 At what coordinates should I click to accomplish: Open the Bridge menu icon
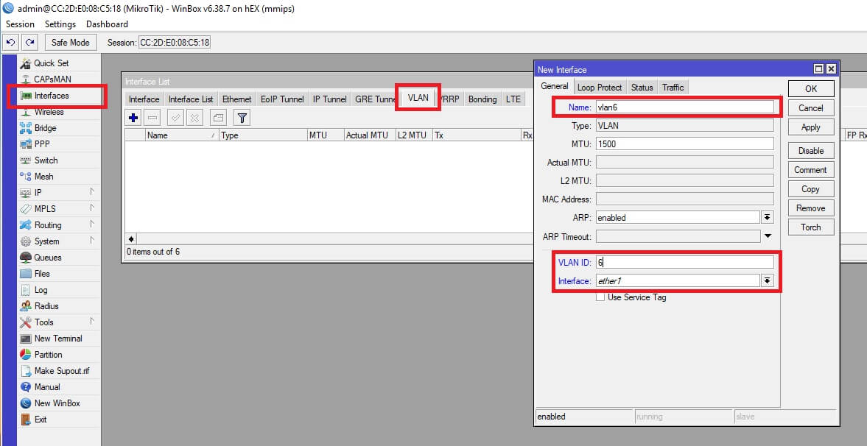pyautogui.click(x=26, y=127)
